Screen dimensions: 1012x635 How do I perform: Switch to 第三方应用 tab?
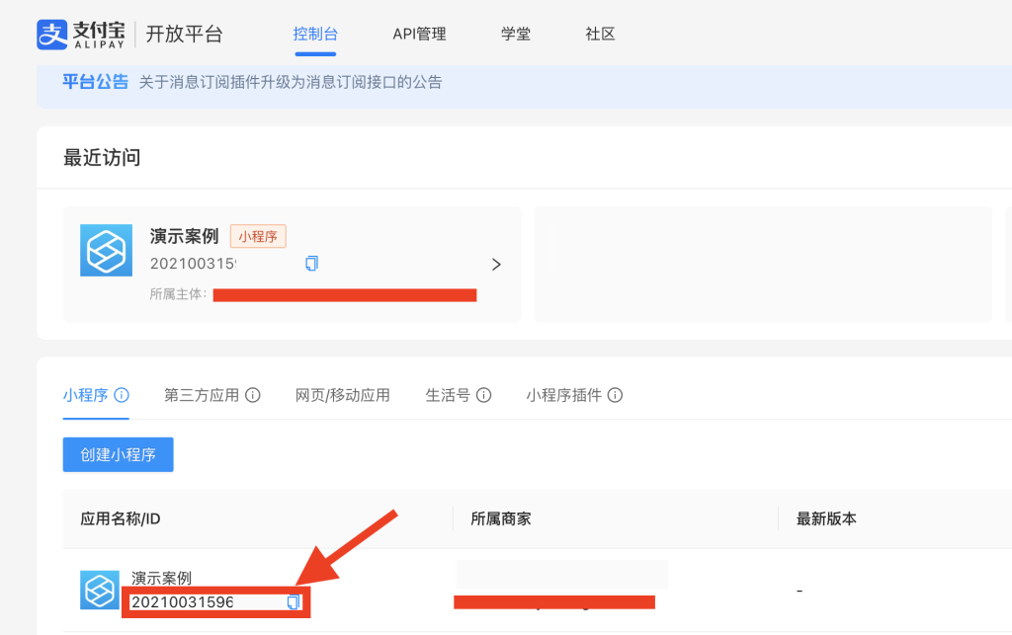click(202, 395)
